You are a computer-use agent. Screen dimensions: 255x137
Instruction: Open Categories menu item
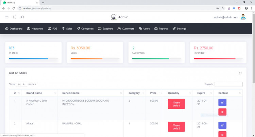coord(85,29)
